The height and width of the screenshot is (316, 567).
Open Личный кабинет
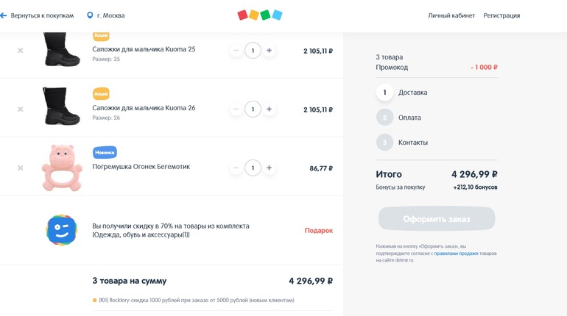[451, 15]
